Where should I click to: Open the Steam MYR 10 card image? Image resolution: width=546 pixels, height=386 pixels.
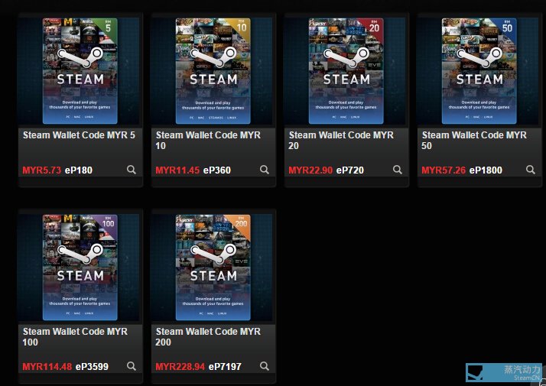pyautogui.click(x=213, y=70)
